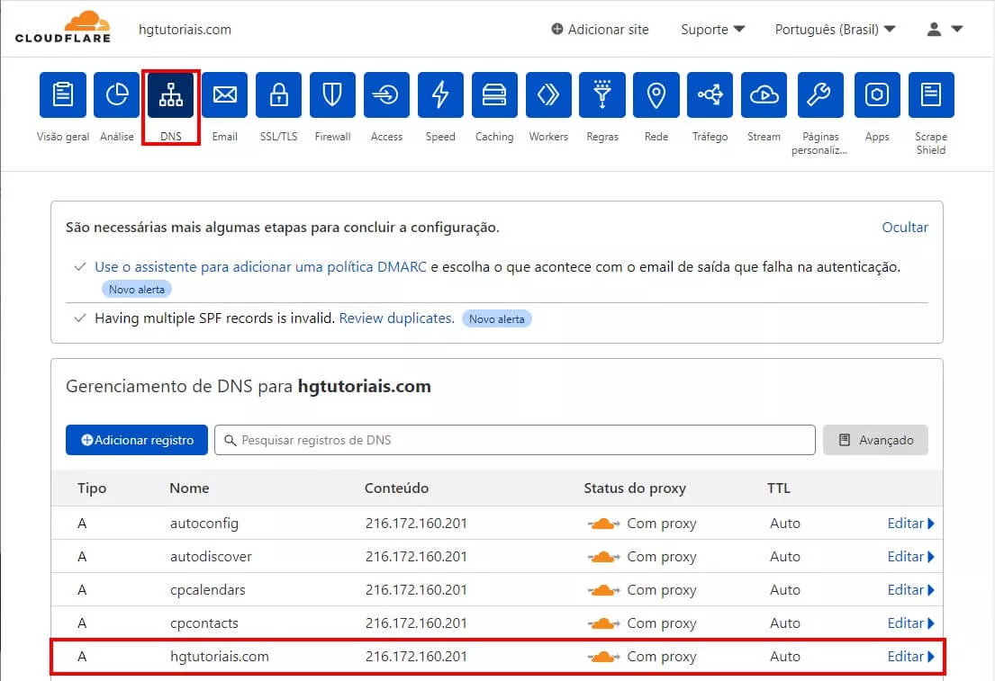Toggle proxy cloud icon for autodiscover record
Viewport: 995px width, 681px height.
(x=603, y=557)
